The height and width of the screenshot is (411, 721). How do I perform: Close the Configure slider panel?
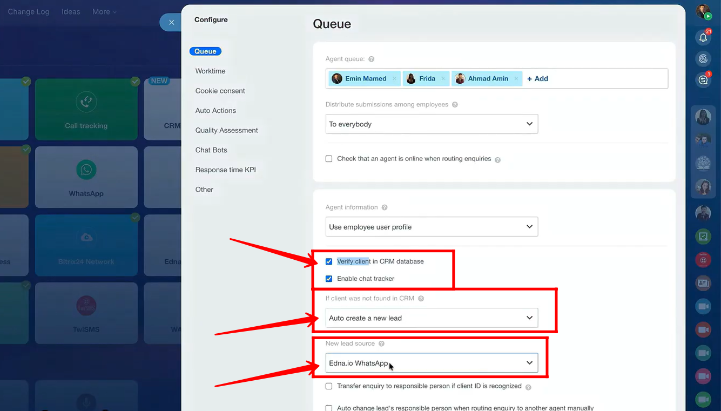[x=171, y=22]
